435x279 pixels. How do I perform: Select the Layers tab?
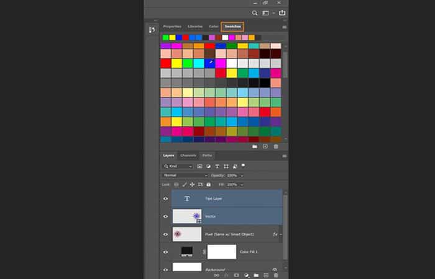pos(168,156)
